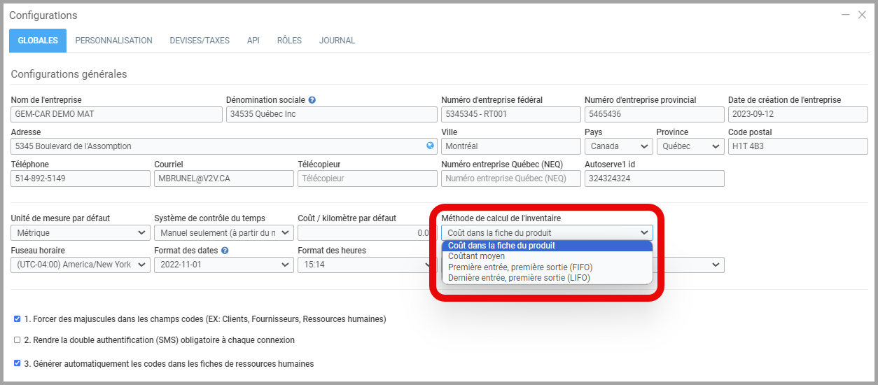Viewport: 878px width, 385px height.
Task: Click the Télécopieur input field
Action: click(x=367, y=178)
